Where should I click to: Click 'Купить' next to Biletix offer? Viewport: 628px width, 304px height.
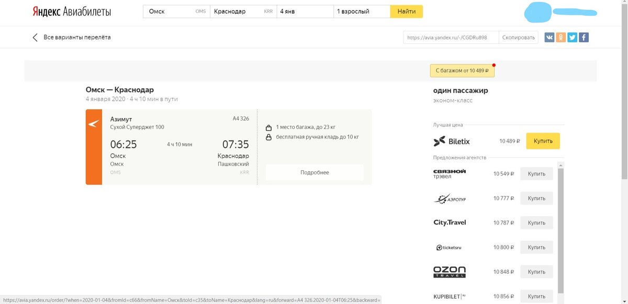click(543, 141)
